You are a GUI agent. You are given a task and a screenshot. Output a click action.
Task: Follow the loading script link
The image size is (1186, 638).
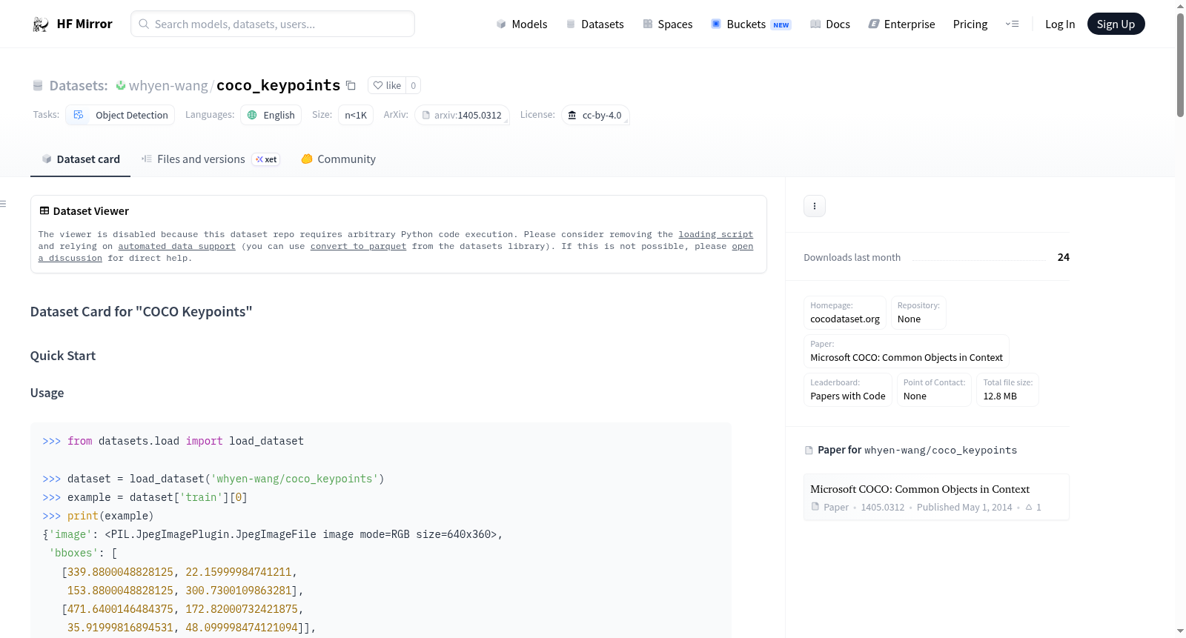[716, 234]
